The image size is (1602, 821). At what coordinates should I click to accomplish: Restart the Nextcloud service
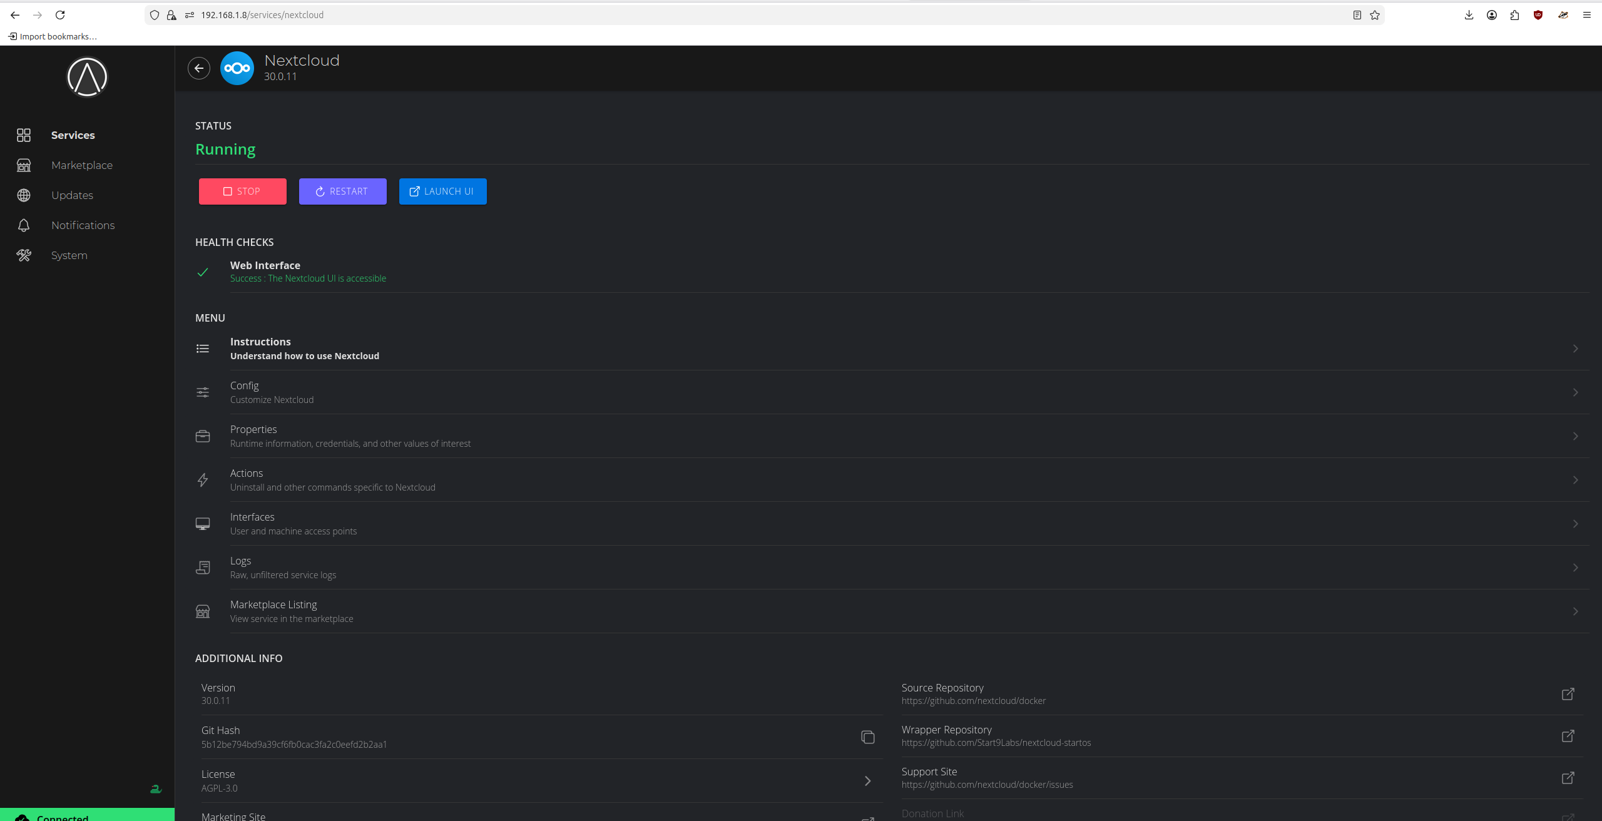(342, 191)
